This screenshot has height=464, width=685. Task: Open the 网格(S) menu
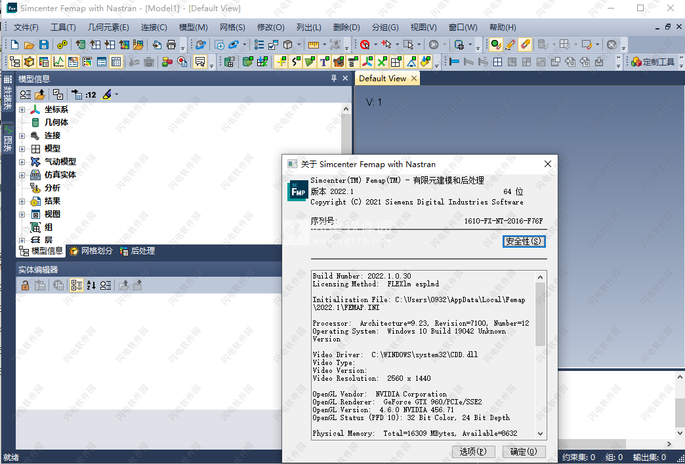coord(232,28)
